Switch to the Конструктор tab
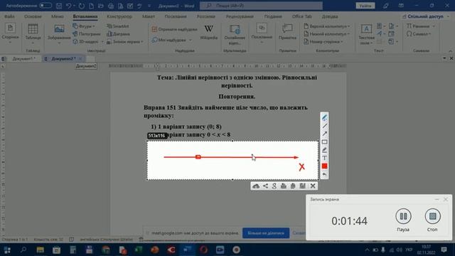Image resolution: width=455 pixels, height=256 pixels. (119, 16)
